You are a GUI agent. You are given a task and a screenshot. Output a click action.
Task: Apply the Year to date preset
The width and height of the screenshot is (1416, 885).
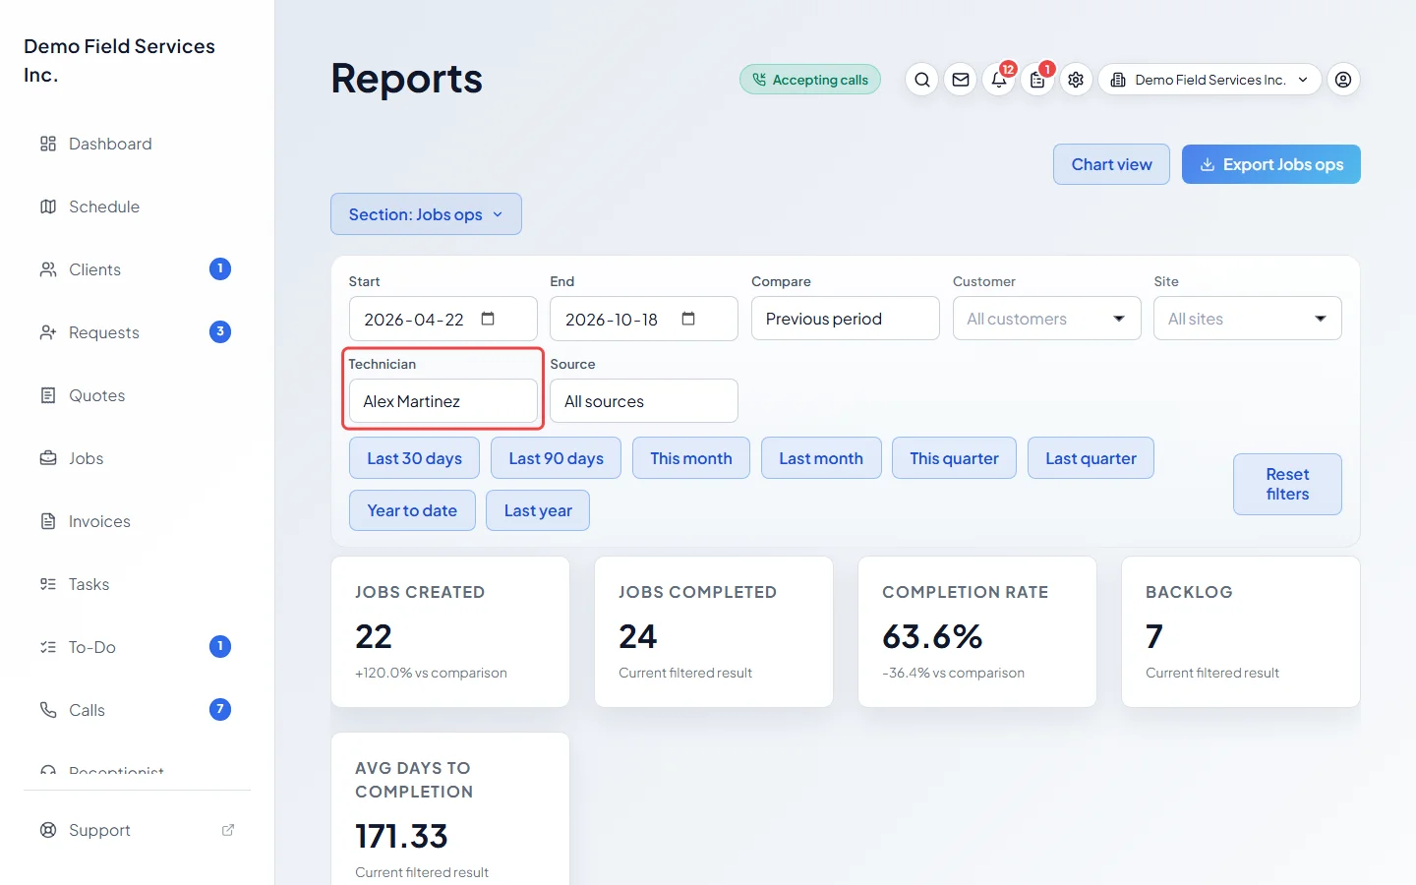412,510
